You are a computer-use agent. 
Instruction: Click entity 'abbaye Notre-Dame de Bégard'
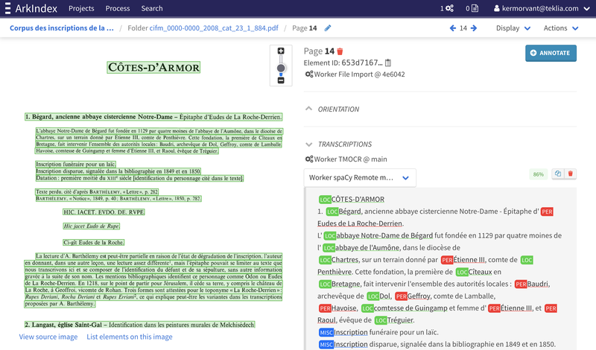click(x=384, y=235)
